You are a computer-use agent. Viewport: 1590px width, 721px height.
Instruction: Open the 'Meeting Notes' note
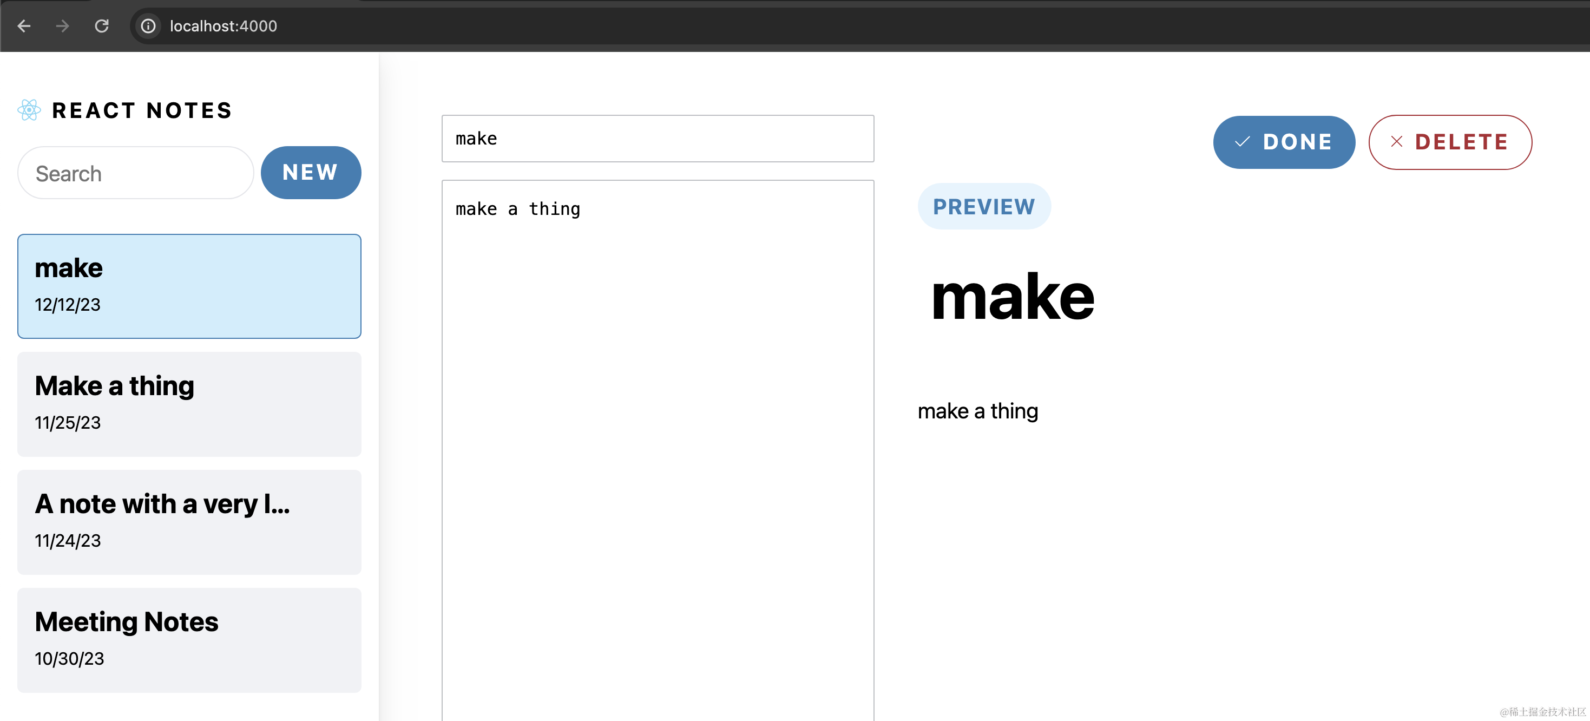pos(189,639)
